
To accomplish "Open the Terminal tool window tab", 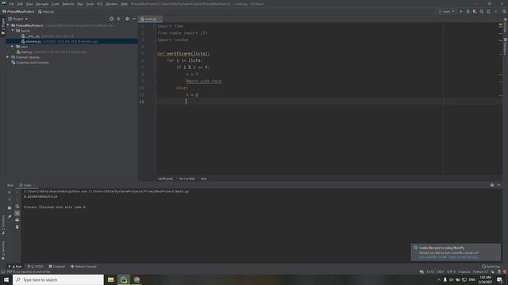I will point(57,267).
